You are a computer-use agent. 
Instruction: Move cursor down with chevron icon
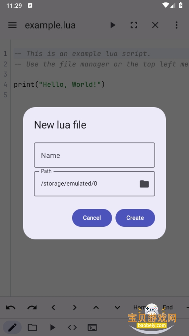(117, 308)
